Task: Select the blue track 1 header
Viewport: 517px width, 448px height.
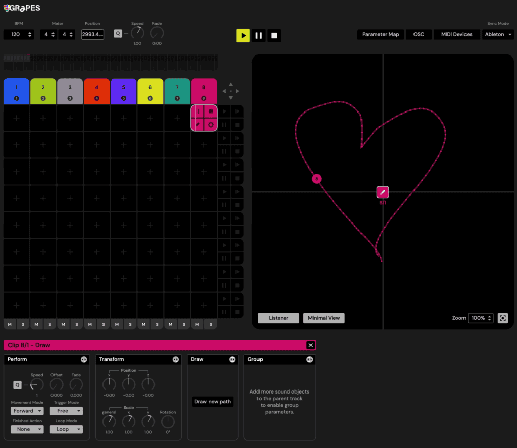Action: pyautogui.click(x=17, y=91)
